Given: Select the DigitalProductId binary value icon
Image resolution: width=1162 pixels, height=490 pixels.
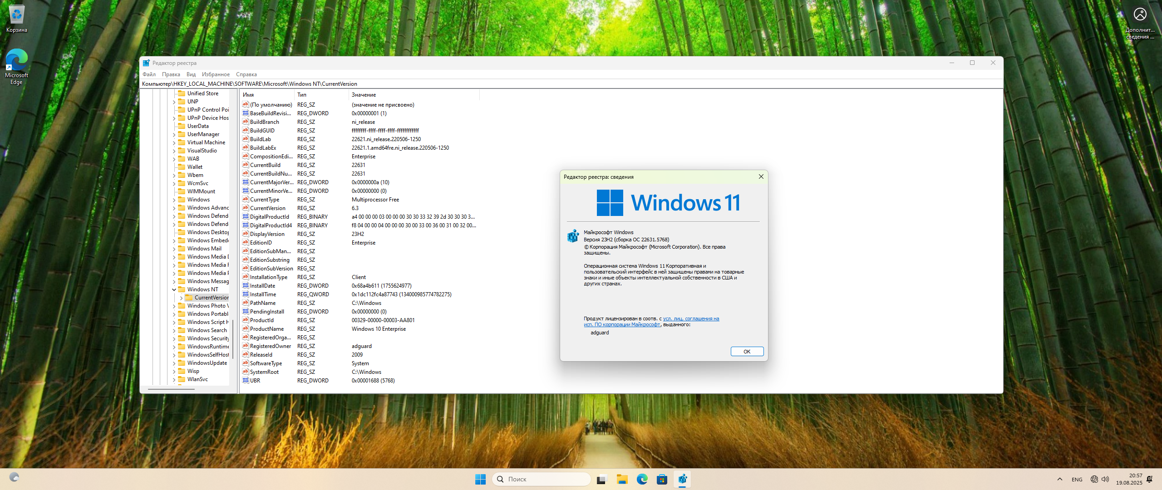Looking at the screenshot, I should [x=246, y=216].
